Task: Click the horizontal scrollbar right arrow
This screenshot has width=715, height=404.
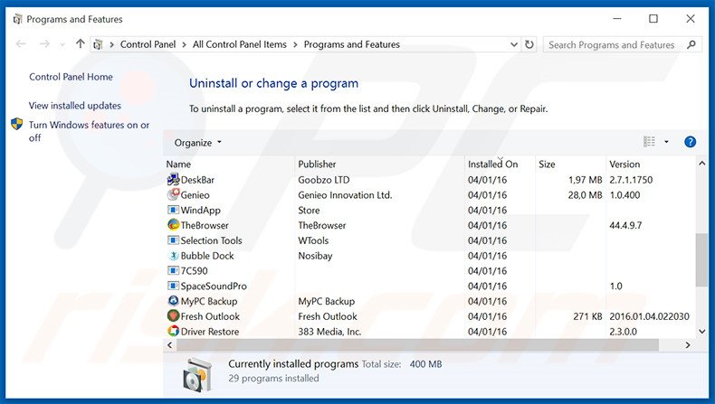Action: coord(688,345)
